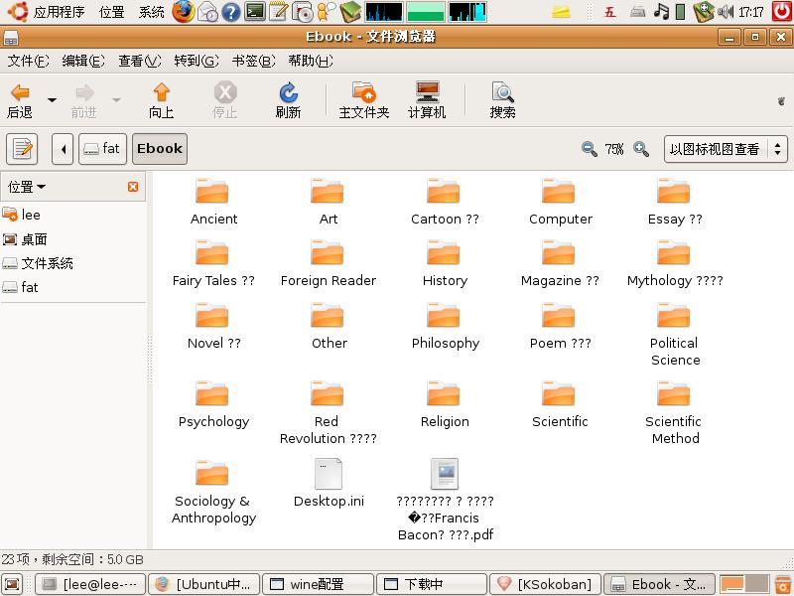The image size is (794, 596).
Task: Open the Go (转到) menu
Action: [196, 61]
